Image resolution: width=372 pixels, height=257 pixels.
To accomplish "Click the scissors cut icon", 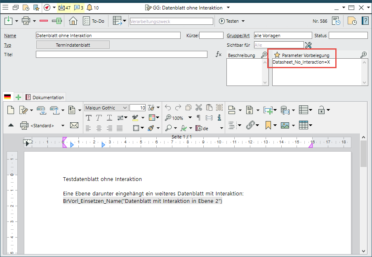I will [198, 108].
